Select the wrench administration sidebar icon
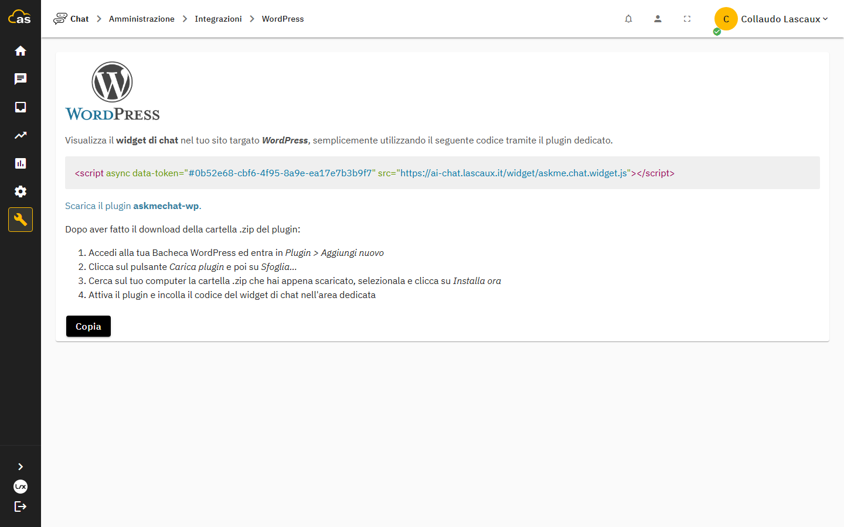The width and height of the screenshot is (844, 527). pos(21,220)
